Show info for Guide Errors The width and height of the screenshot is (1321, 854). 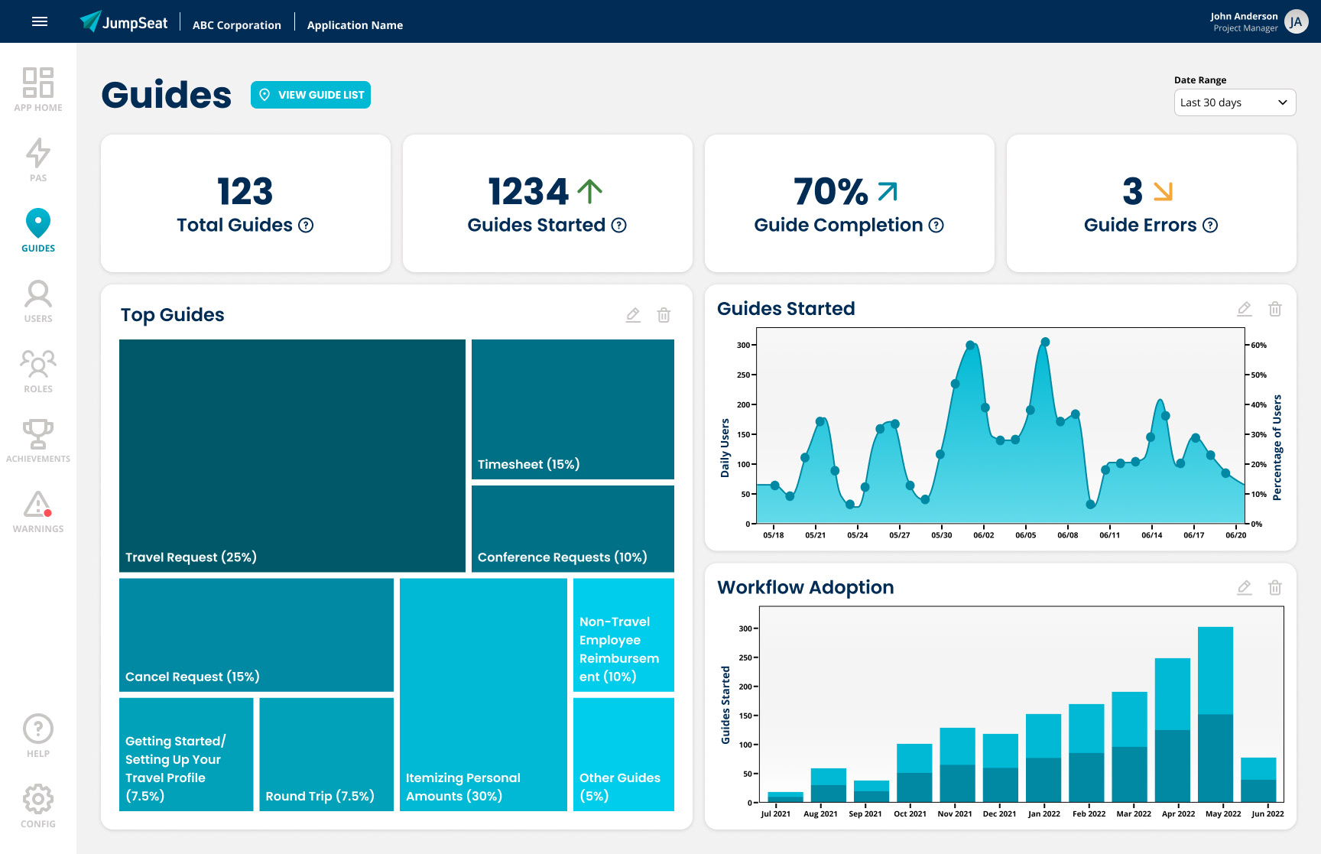pos(1210,225)
